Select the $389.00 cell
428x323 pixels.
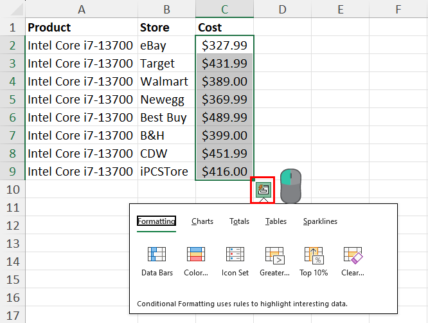click(225, 82)
